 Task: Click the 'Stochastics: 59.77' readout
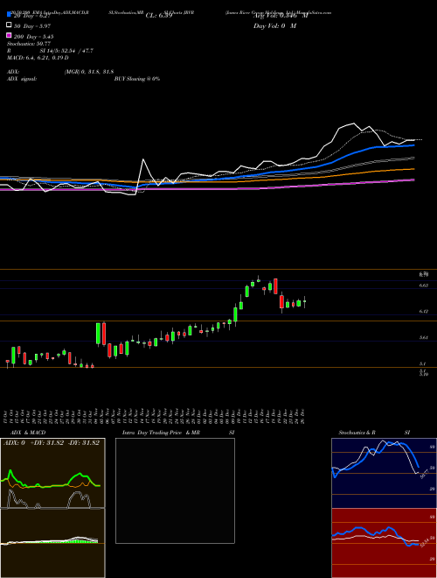pyautogui.click(x=29, y=44)
